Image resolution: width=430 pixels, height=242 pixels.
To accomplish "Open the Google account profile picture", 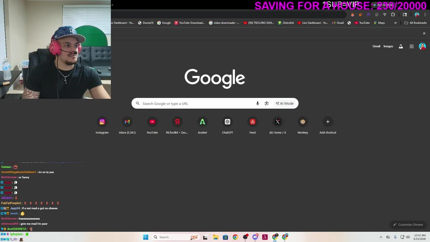I will [422, 46].
